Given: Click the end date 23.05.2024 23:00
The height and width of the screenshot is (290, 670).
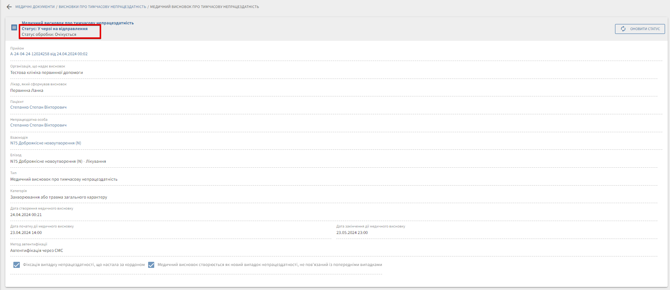Looking at the screenshot, I should pyautogui.click(x=352, y=233).
